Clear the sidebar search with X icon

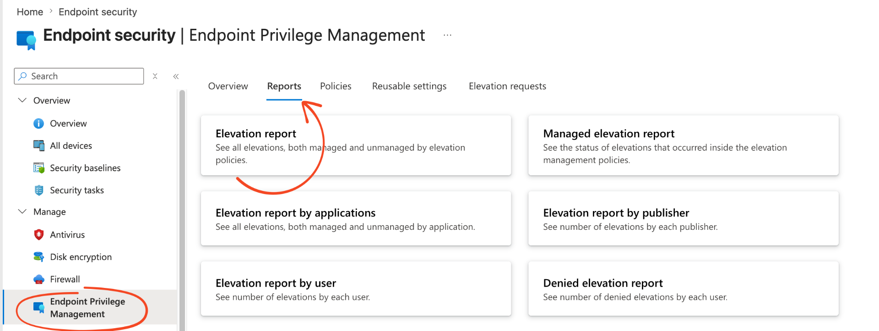(x=155, y=76)
